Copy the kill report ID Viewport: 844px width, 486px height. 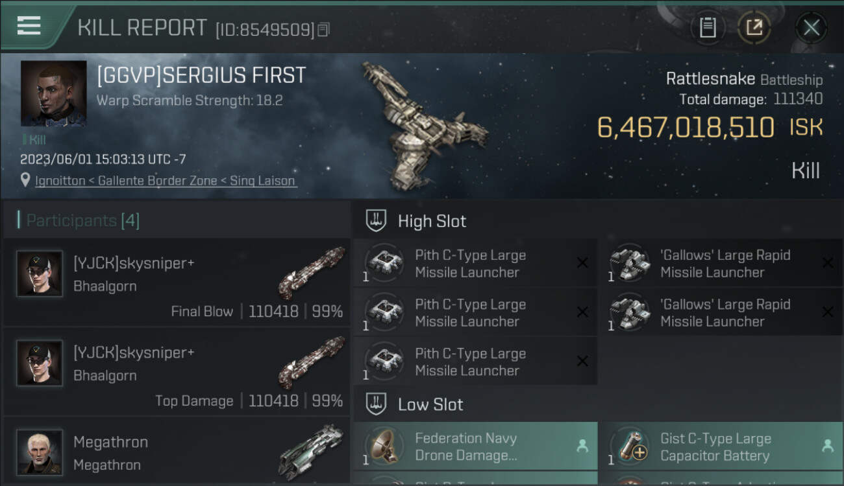coord(323,29)
